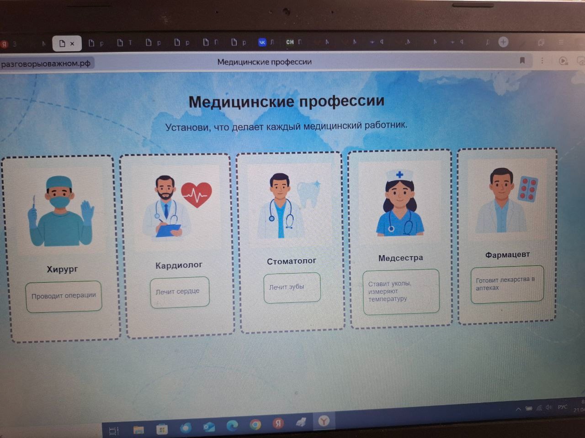Switch to the Yandex 'Я' pinned tab

(x=4, y=44)
